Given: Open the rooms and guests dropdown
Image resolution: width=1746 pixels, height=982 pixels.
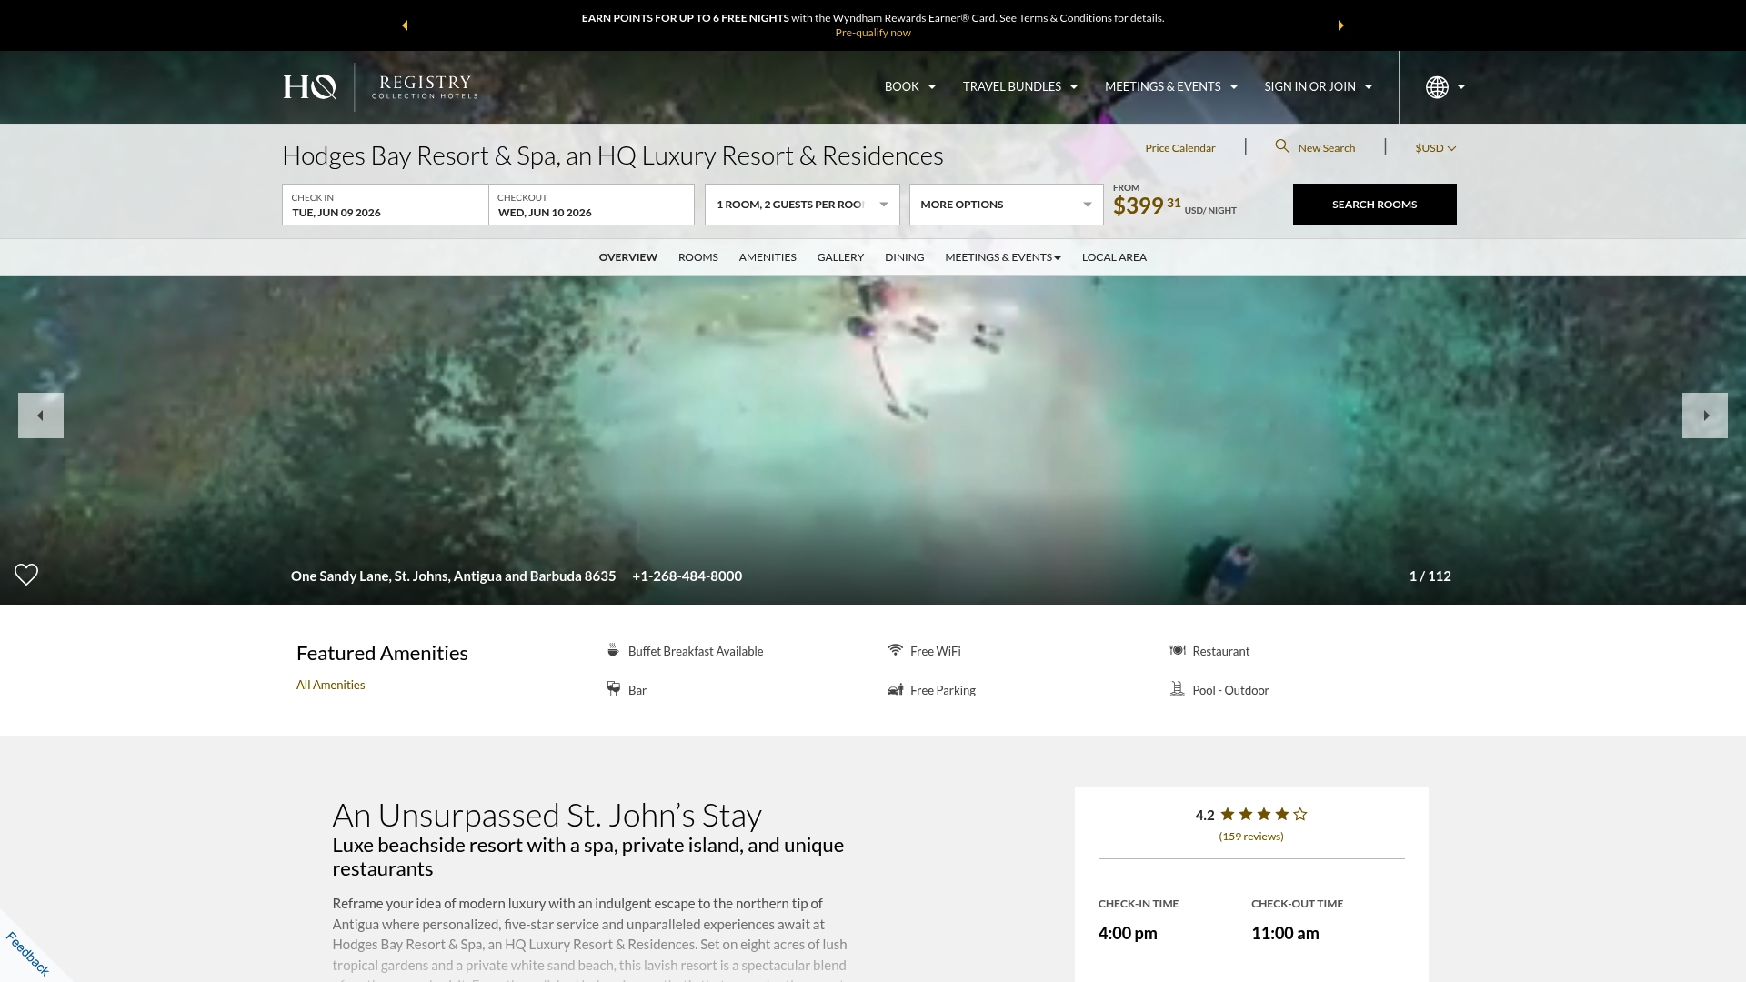Looking at the screenshot, I should click(x=802, y=205).
